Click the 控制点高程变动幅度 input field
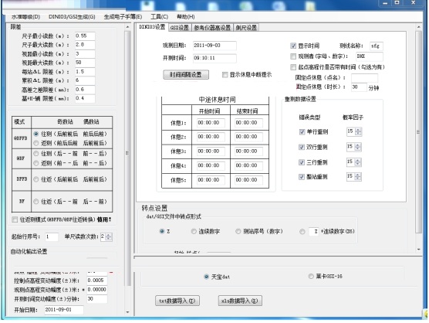429x323 pixels. pyautogui.click(x=97, y=280)
